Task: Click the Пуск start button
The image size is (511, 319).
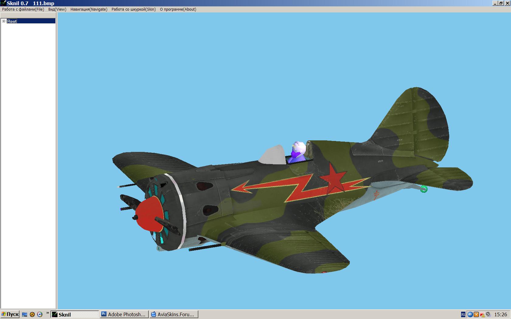Action: coord(10,314)
